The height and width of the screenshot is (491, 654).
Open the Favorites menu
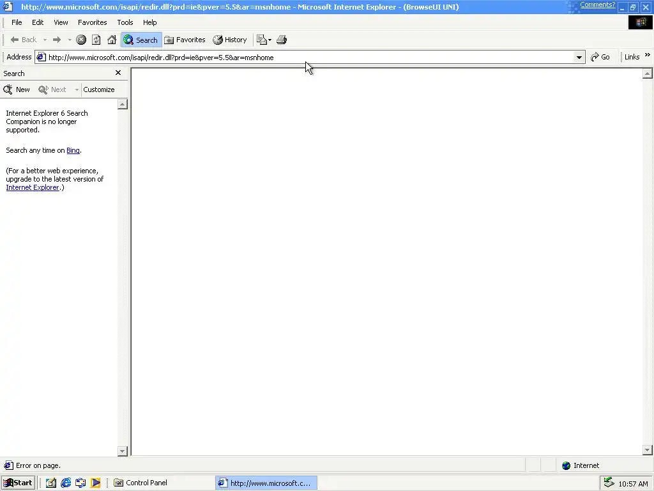(x=92, y=22)
